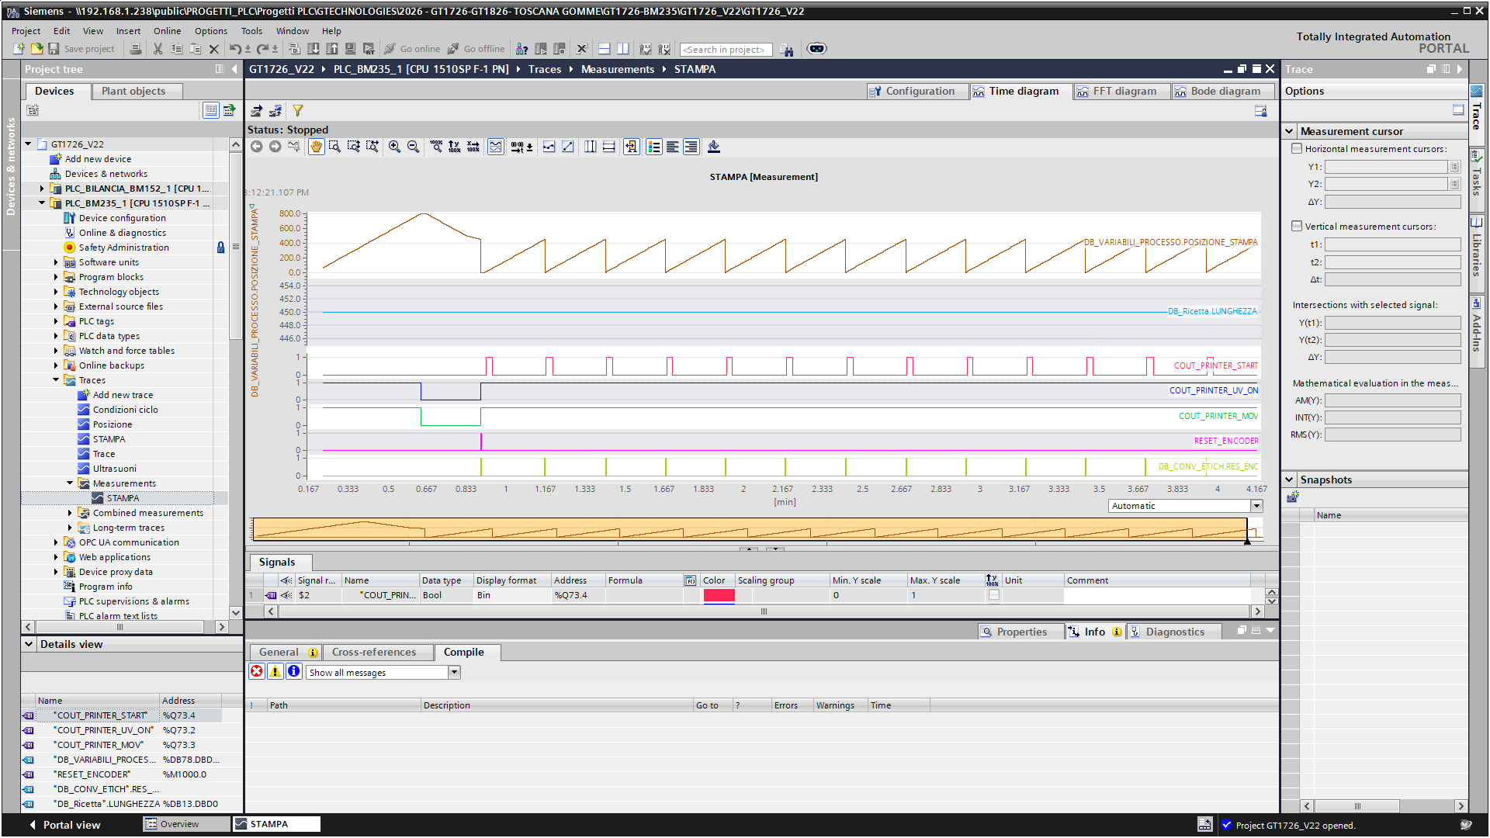This screenshot has height=838, width=1490.
Task: Toggle the warnings filter button
Action: tap(275, 672)
